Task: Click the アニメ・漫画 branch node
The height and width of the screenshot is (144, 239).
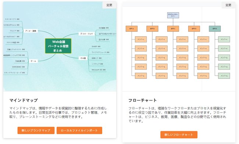Action: (x=31, y=31)
